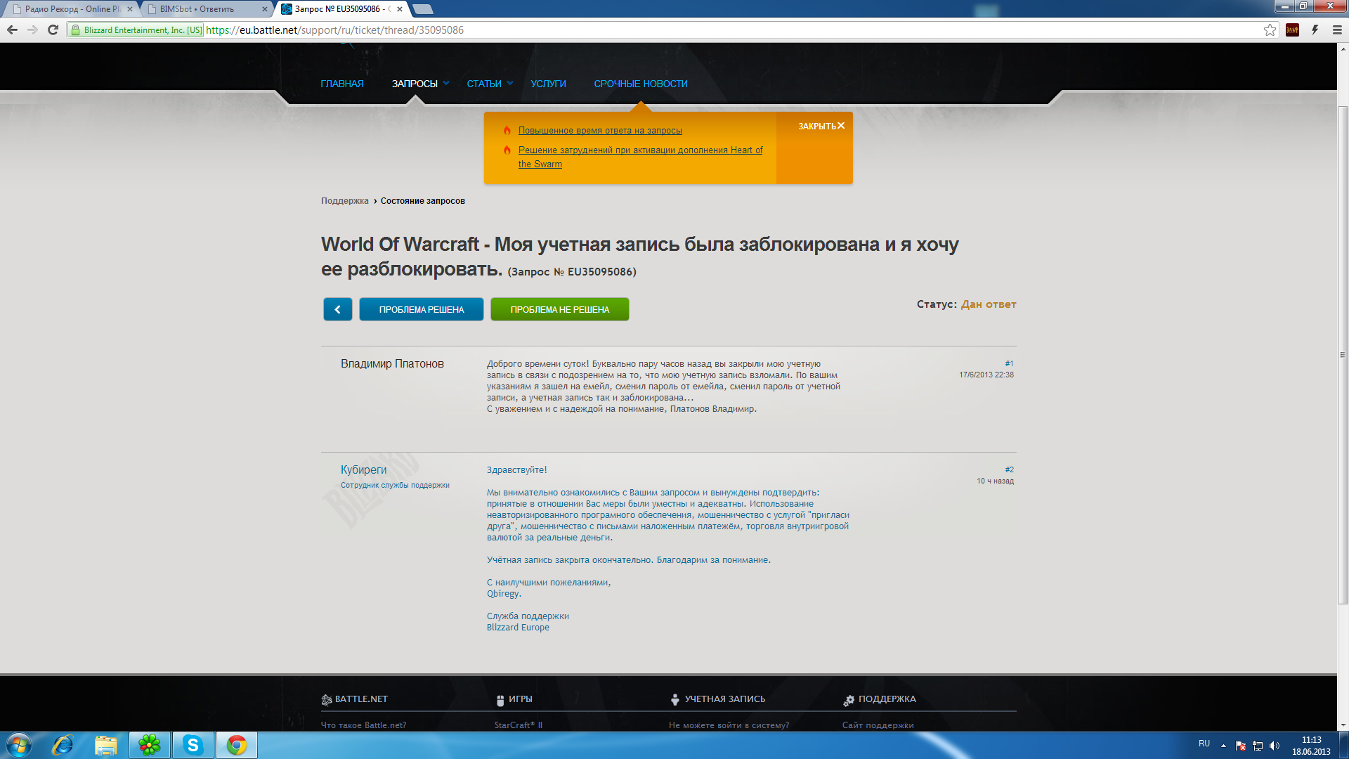Click the volume speaker tray icon
This screenshot has width=1349, height=759.
[x=1275, y=746]
